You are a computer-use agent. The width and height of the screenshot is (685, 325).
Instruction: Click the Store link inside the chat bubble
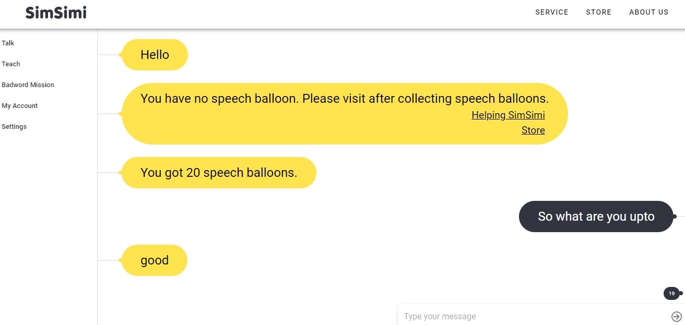533,130
